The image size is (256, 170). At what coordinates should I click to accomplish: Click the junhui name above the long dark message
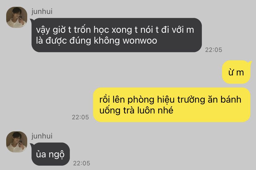42,11
